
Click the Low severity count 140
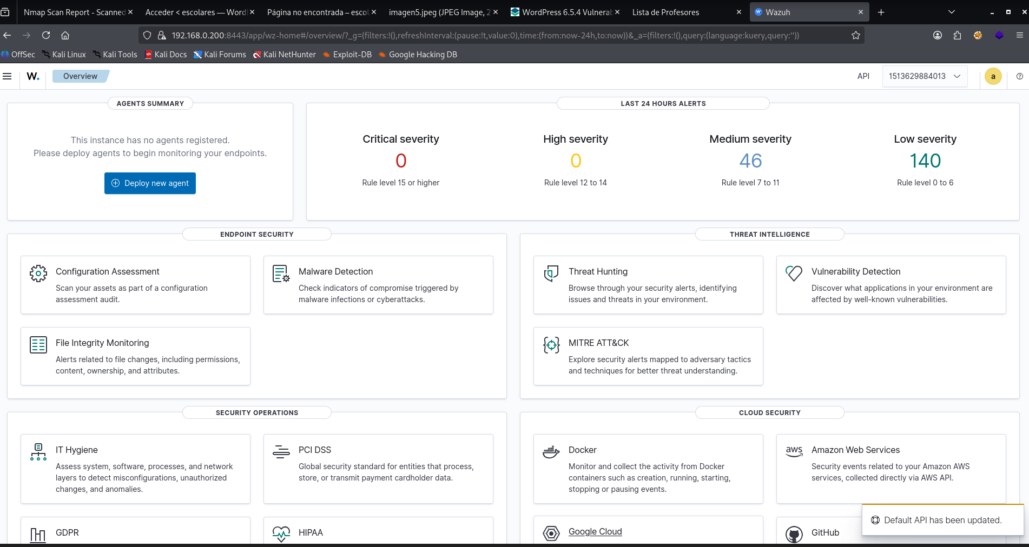pyautogui.click(x=925, y=161)
